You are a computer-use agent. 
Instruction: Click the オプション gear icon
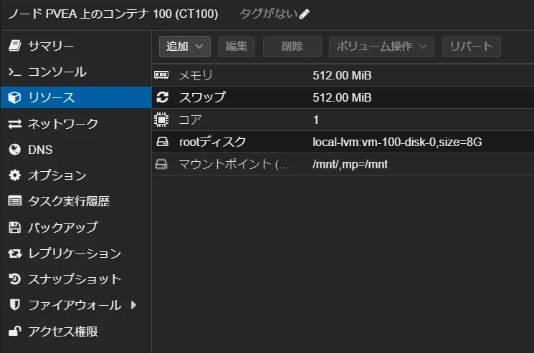tap(14, 175)
